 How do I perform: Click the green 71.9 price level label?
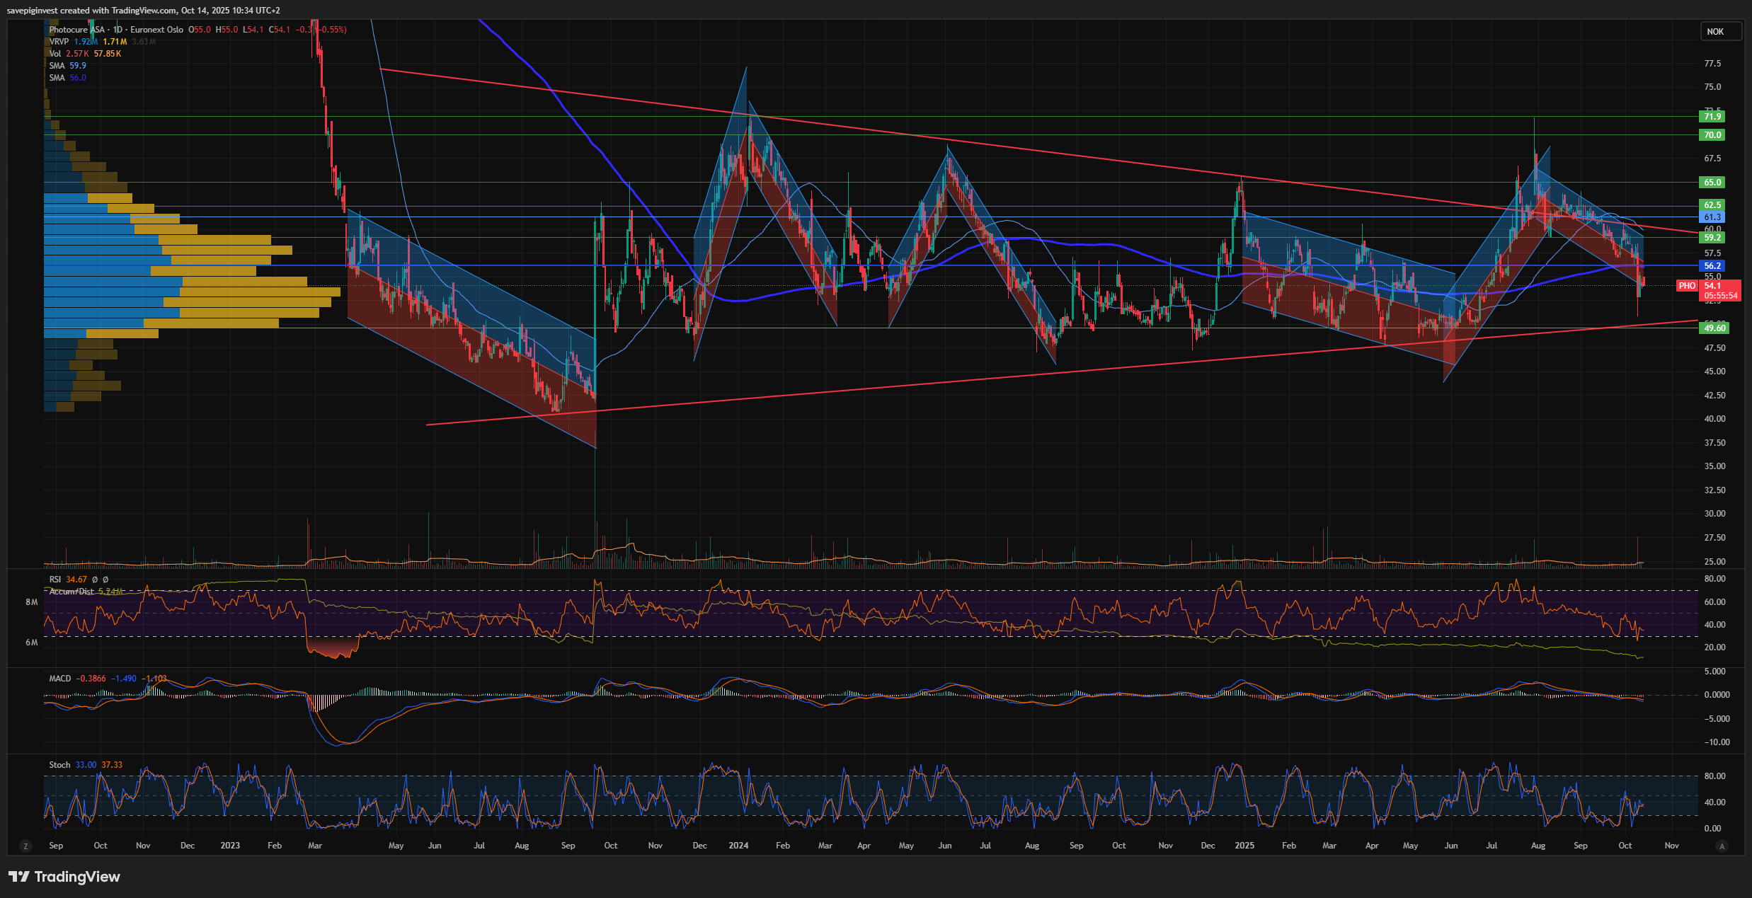1712,117
